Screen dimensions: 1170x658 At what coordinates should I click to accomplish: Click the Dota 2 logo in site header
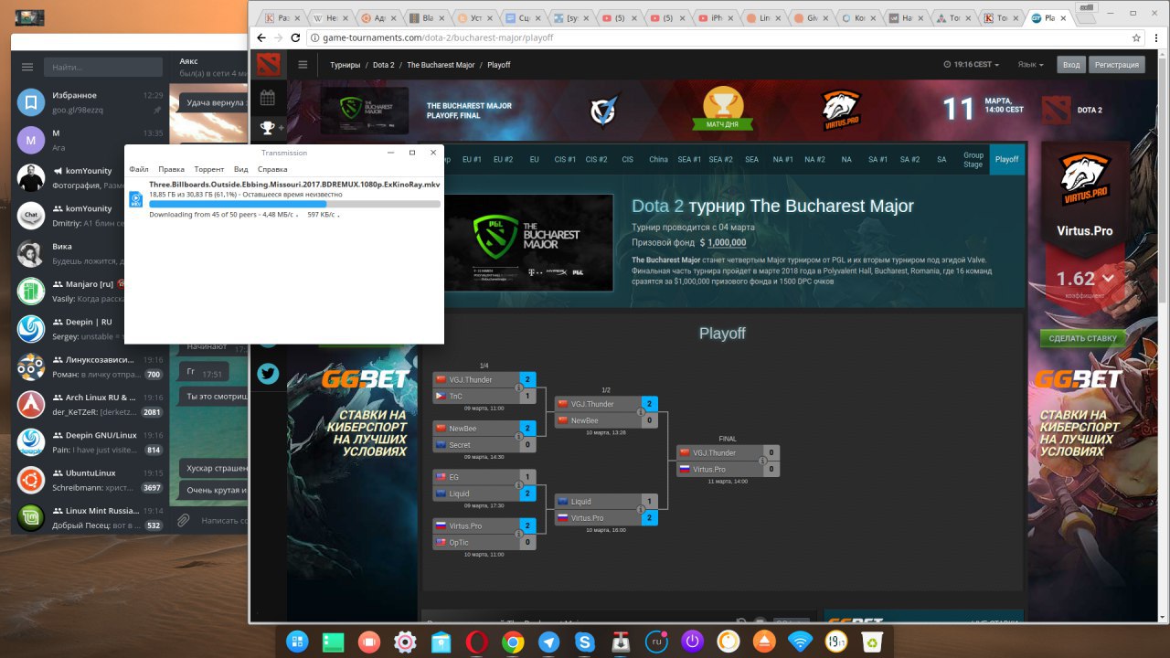tap(268, 65)
